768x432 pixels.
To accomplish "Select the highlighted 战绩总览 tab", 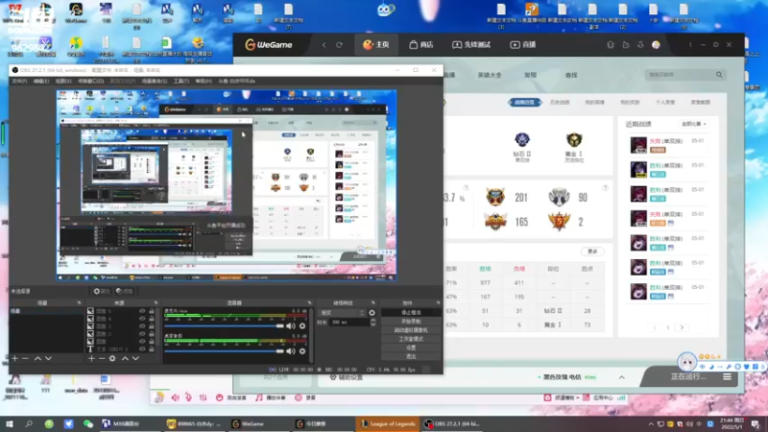I will click(x=525, y=103).
